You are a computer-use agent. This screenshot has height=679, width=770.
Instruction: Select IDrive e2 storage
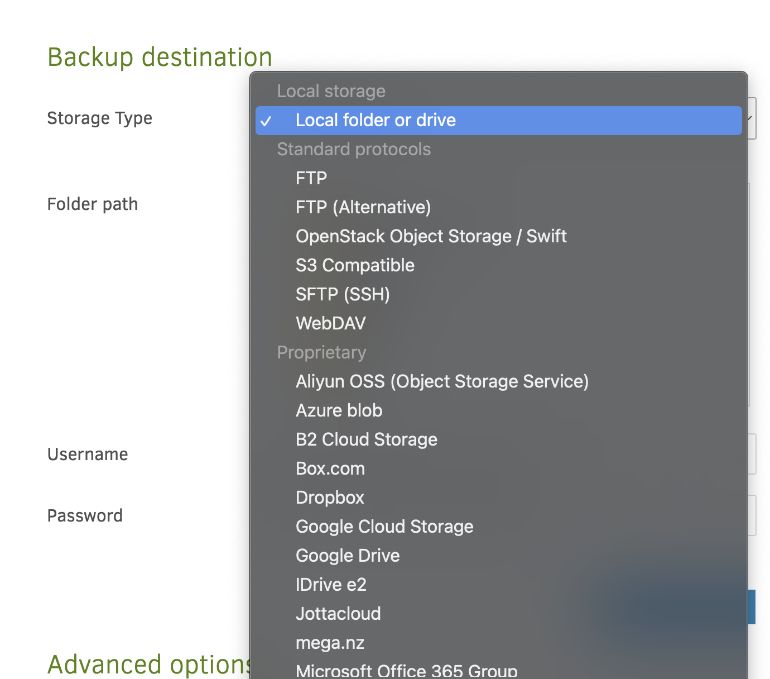point(498,585)
